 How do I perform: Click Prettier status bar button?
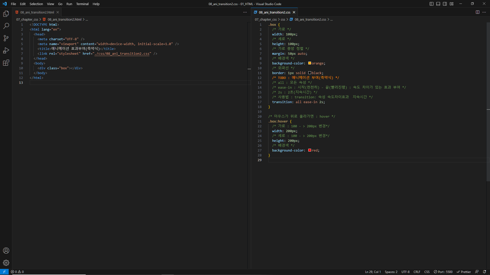point(464,272)
